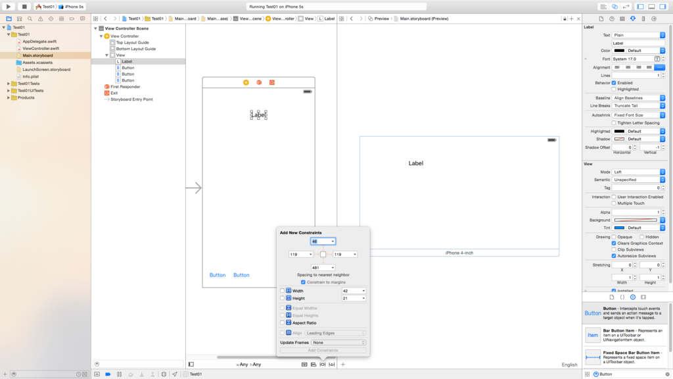Show the Connections inspector
Screen dimensions: 673x379
(654, 18)
